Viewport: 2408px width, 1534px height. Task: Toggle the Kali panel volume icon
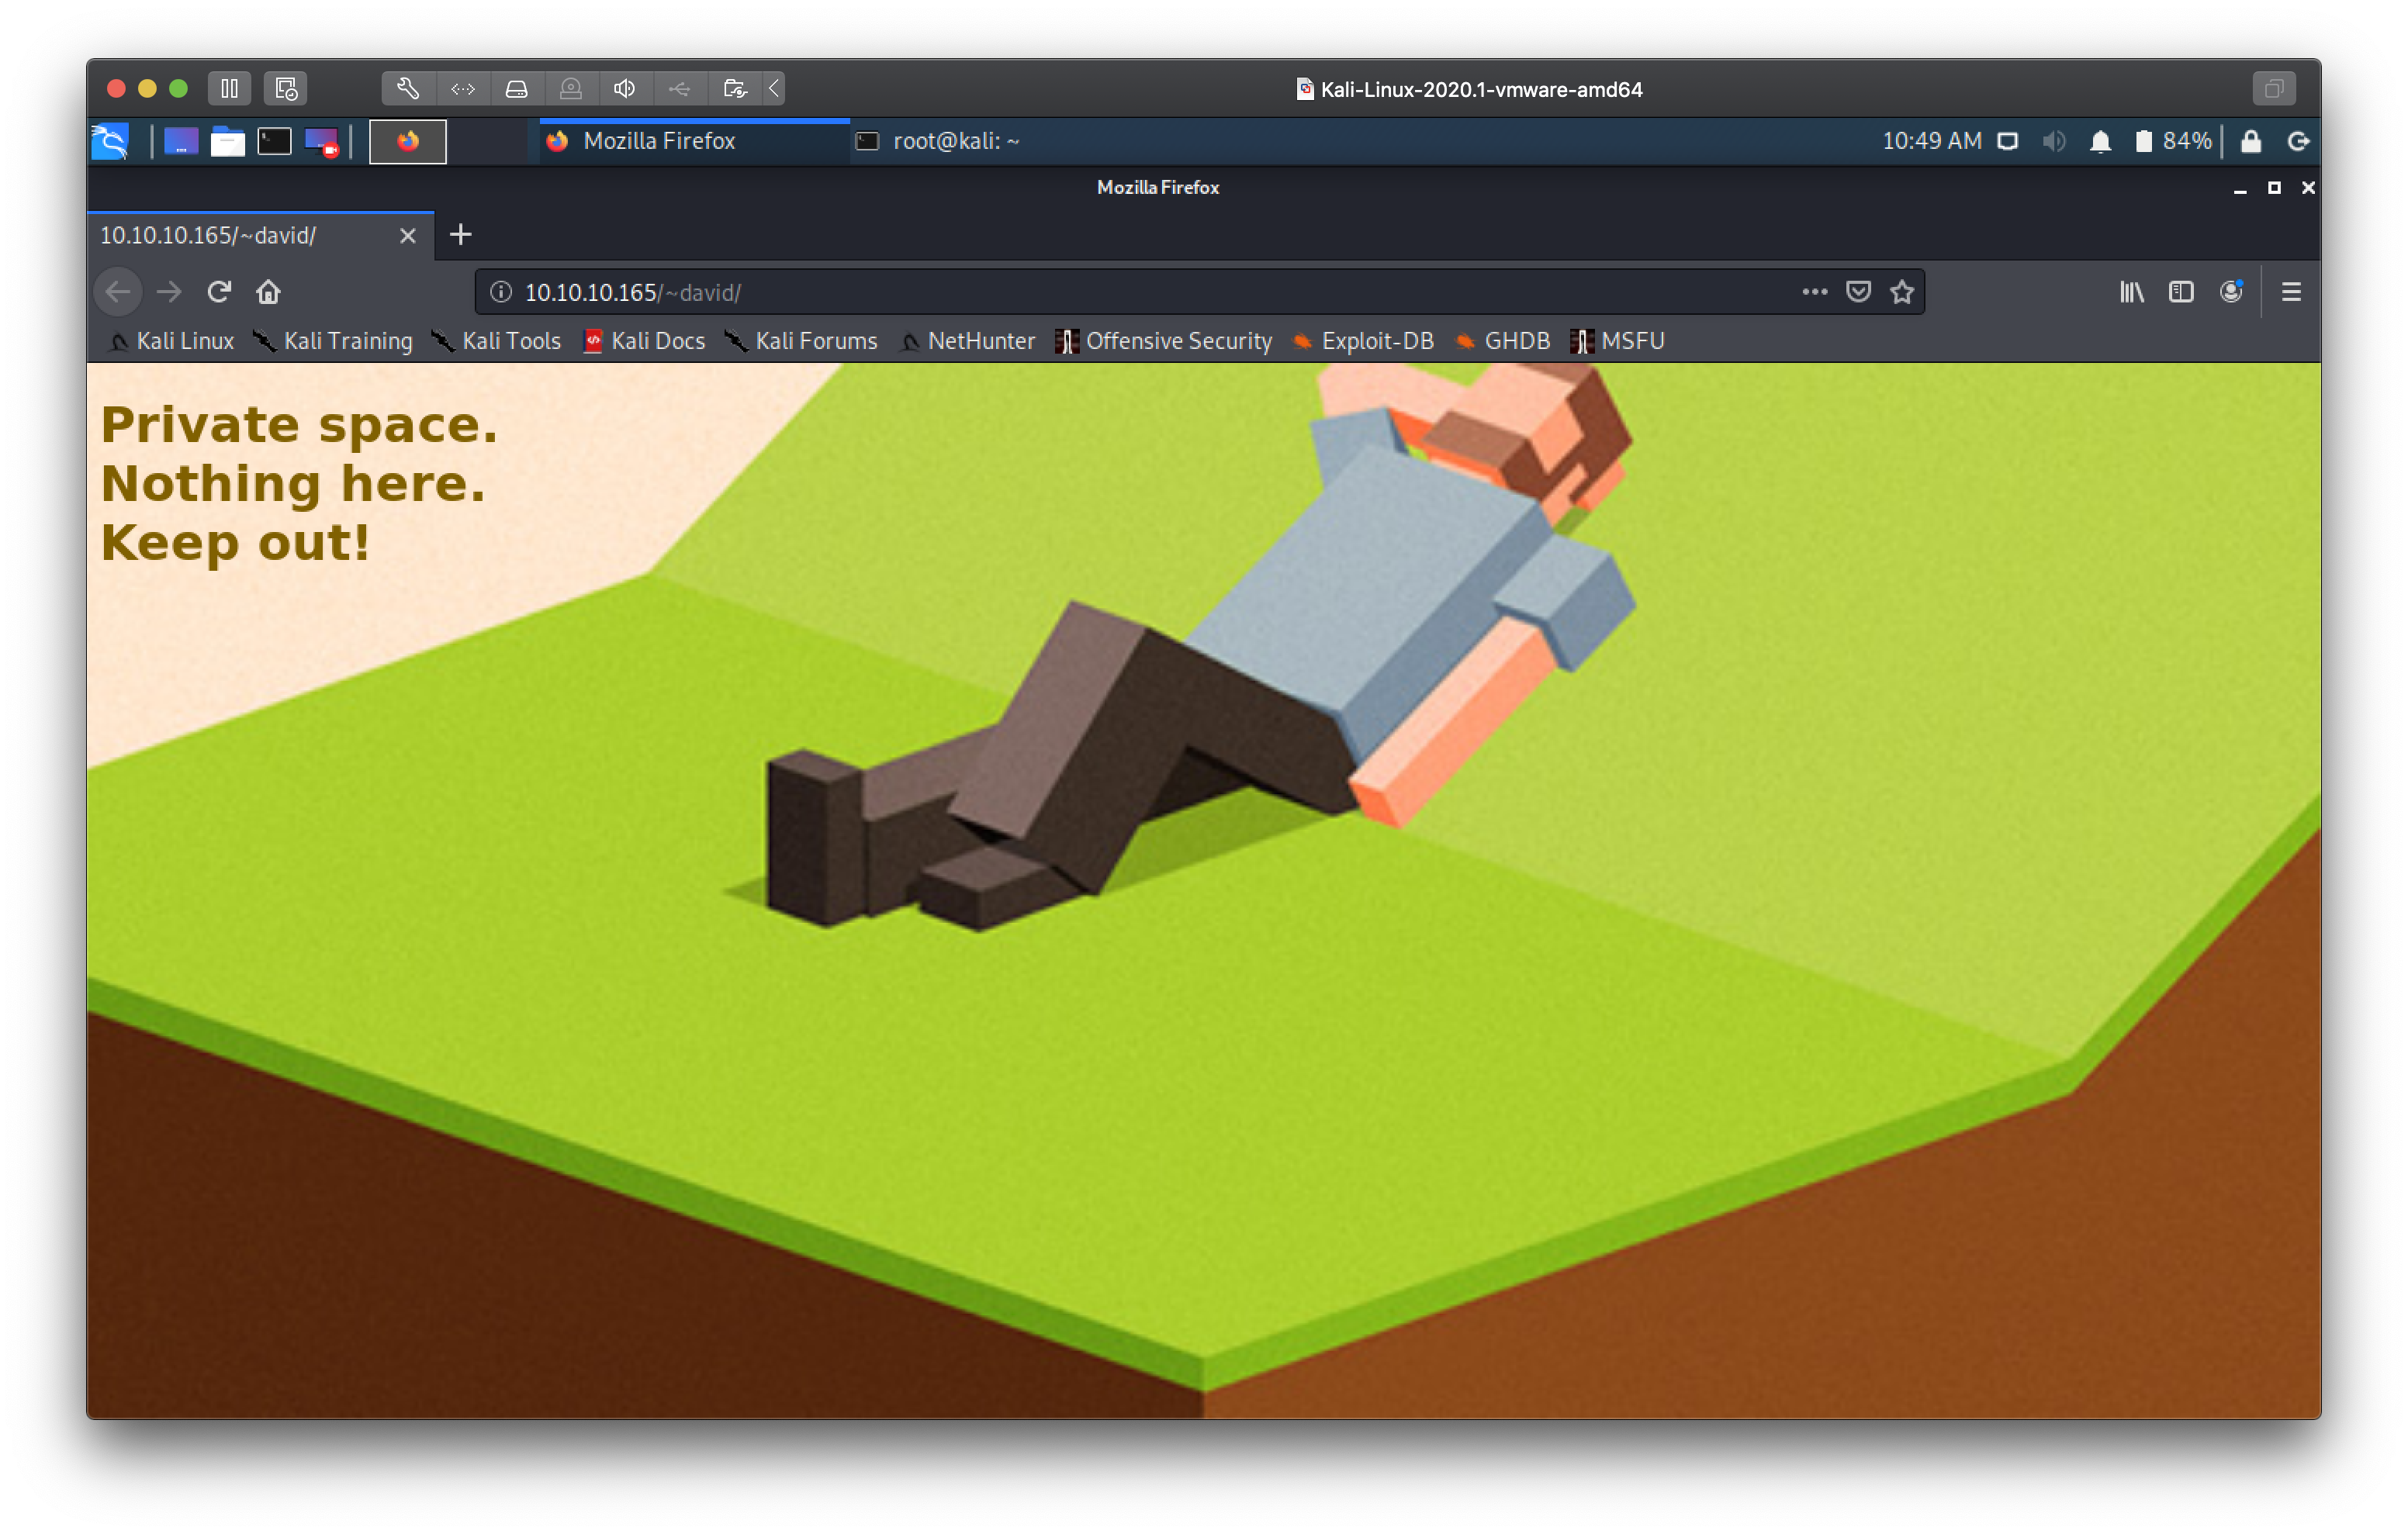[x=2053, y=141]
